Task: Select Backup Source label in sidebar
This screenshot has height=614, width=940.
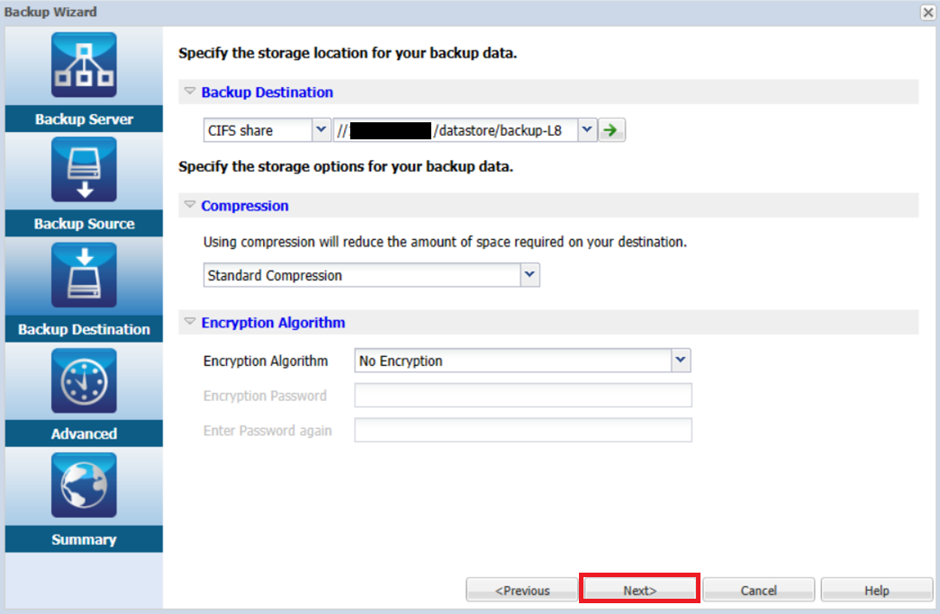Action: coord(84,224)
